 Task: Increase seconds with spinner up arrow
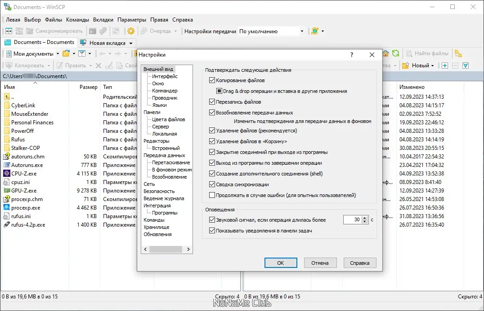[365, 218]
